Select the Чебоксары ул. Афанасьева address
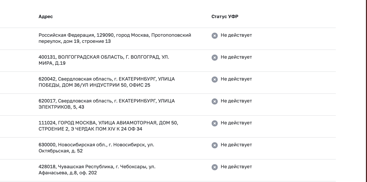The width and height of the screenshot is (367, 182). click(97, 170)
